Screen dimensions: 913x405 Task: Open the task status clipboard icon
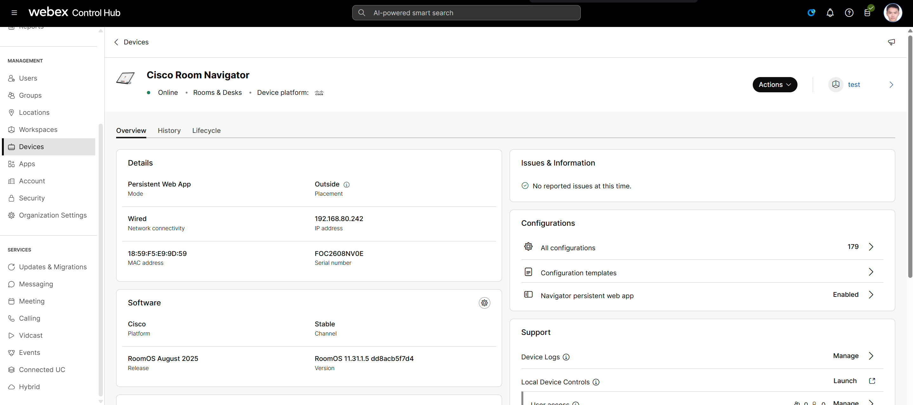867,13
